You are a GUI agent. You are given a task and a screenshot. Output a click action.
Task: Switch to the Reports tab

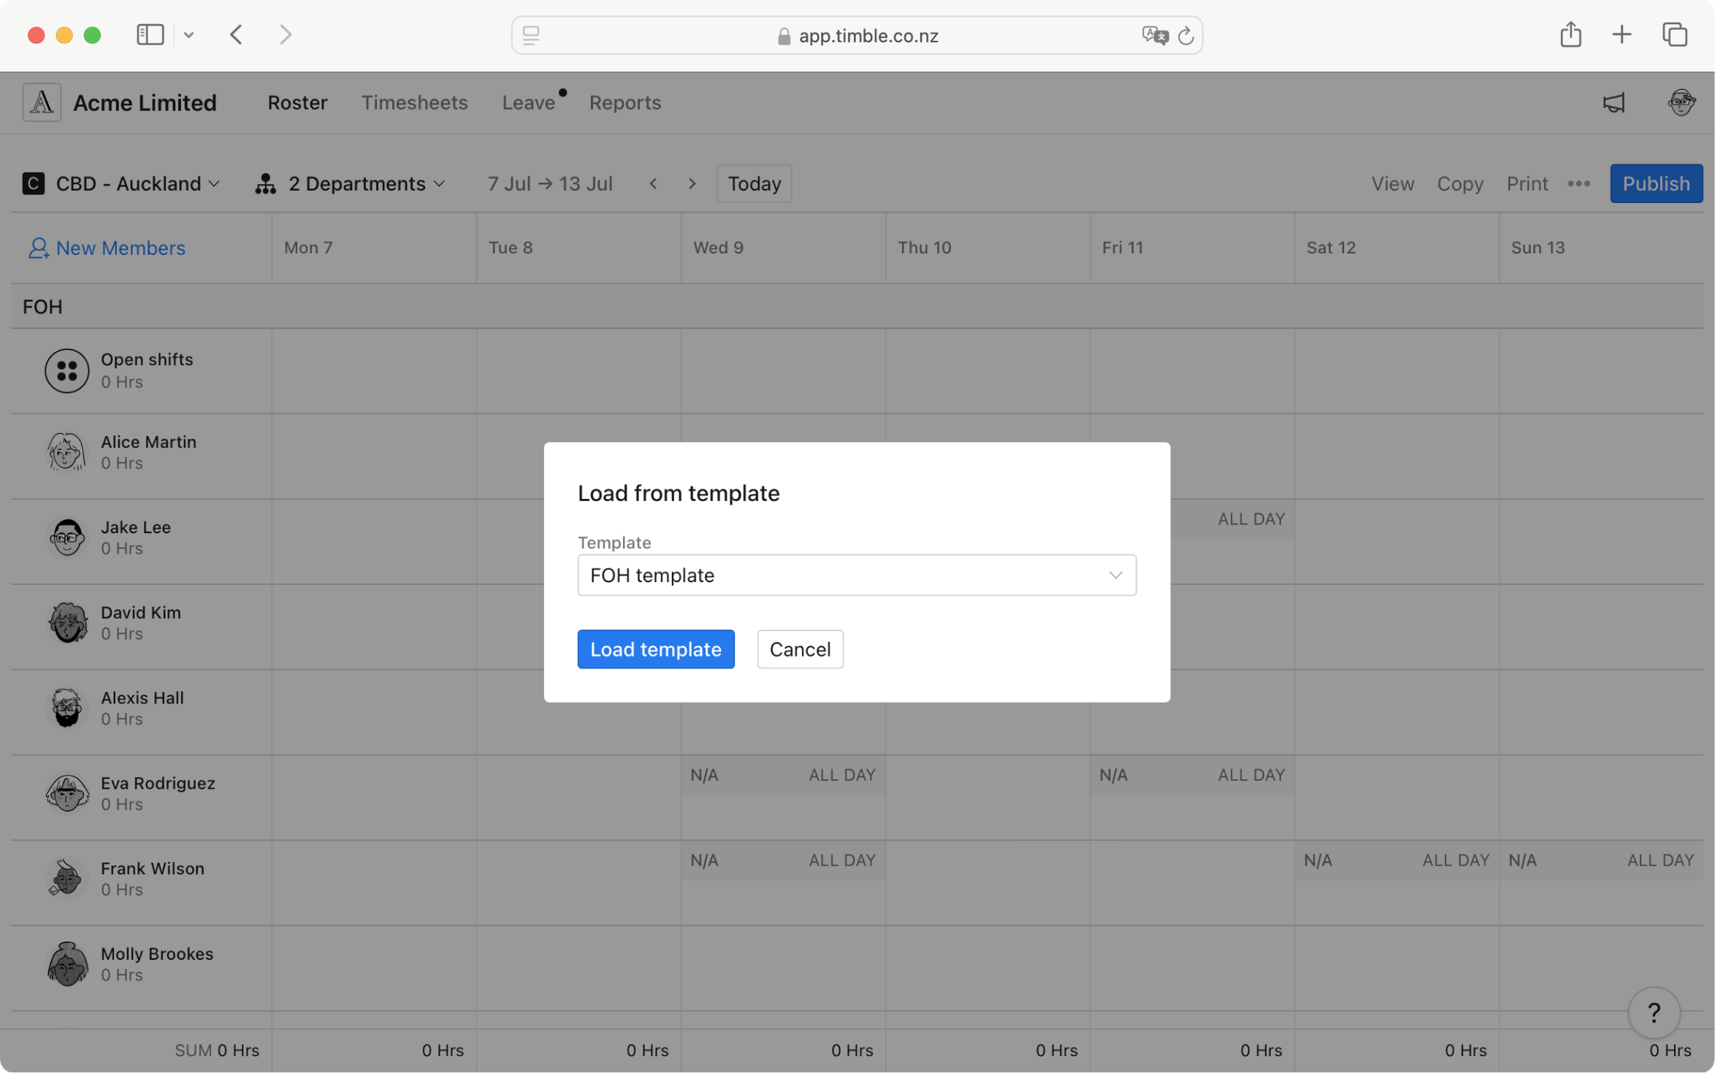[624, 102]
